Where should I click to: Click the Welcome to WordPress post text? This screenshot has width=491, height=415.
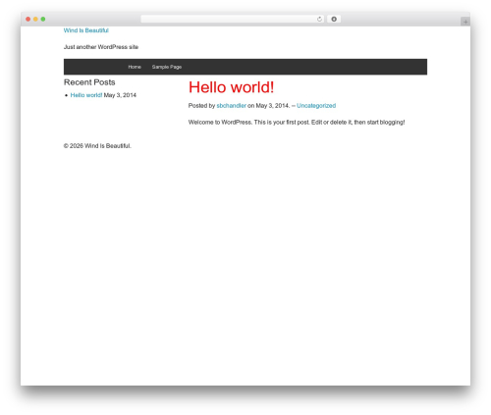297,123
